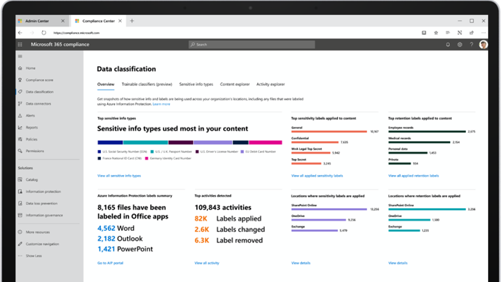The width and height of the screenshot is (501, 282).
Task: Click Microsoft 365 compliance header title
Action: [60, 45]
